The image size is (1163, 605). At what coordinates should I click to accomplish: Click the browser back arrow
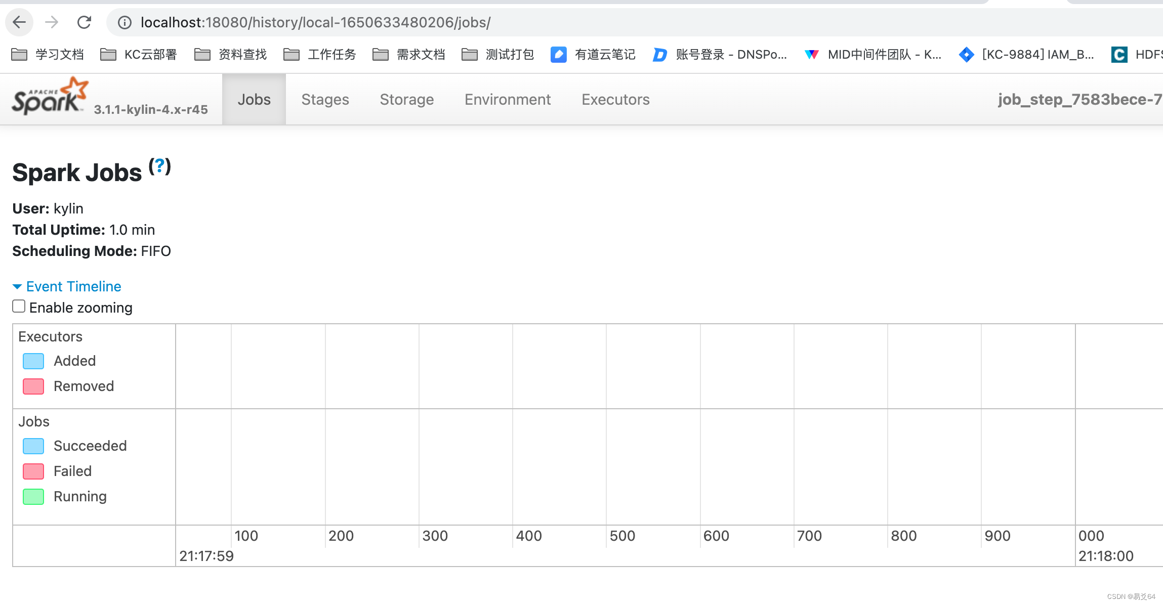pyautogui.click(x=19, y=22)
